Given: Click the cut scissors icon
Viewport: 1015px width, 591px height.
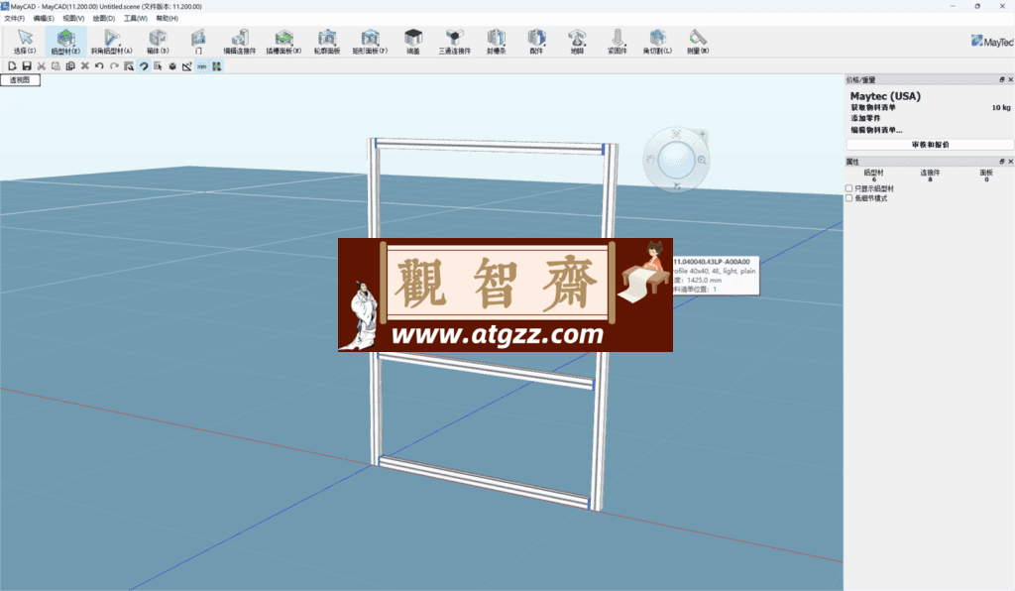Looking at the screenshot, I should pos(42,66).
